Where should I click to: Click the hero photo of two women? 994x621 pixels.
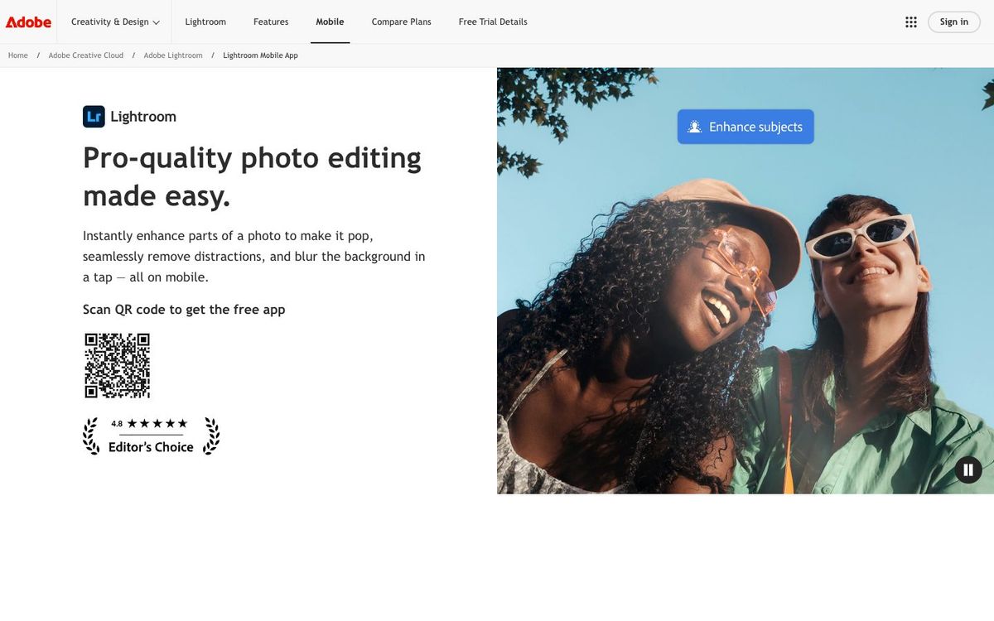745,282
